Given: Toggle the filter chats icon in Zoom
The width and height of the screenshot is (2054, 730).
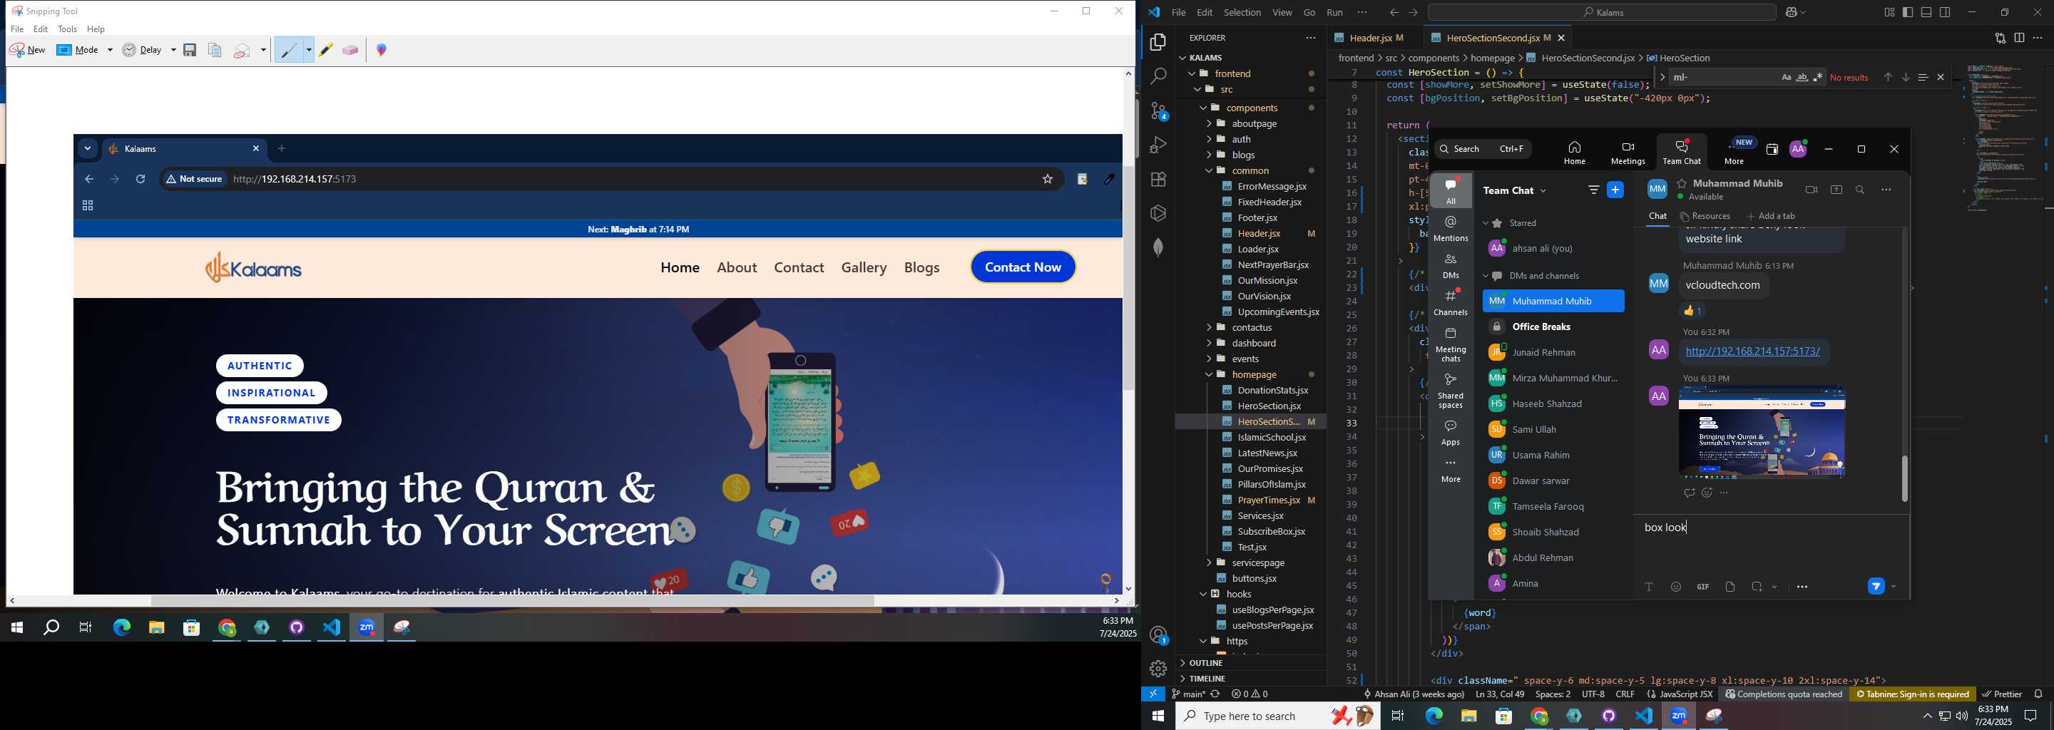Looking at the screenshot, I should point(1593,190).
